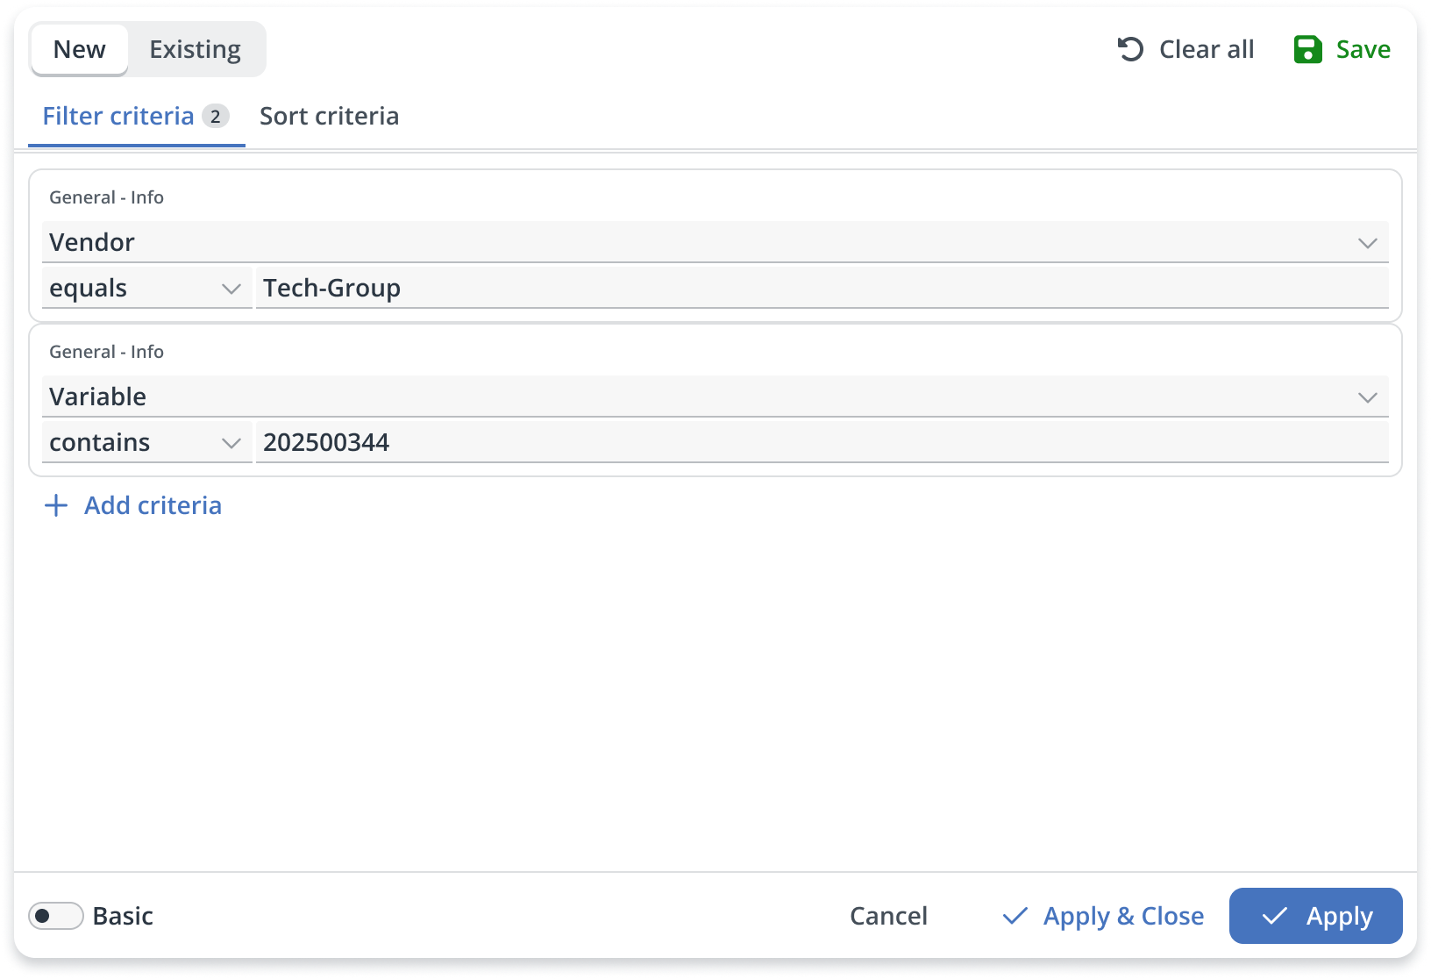1431x979 pixels.
Task: Click the Clear all text label
Action: pos(1206,49)
